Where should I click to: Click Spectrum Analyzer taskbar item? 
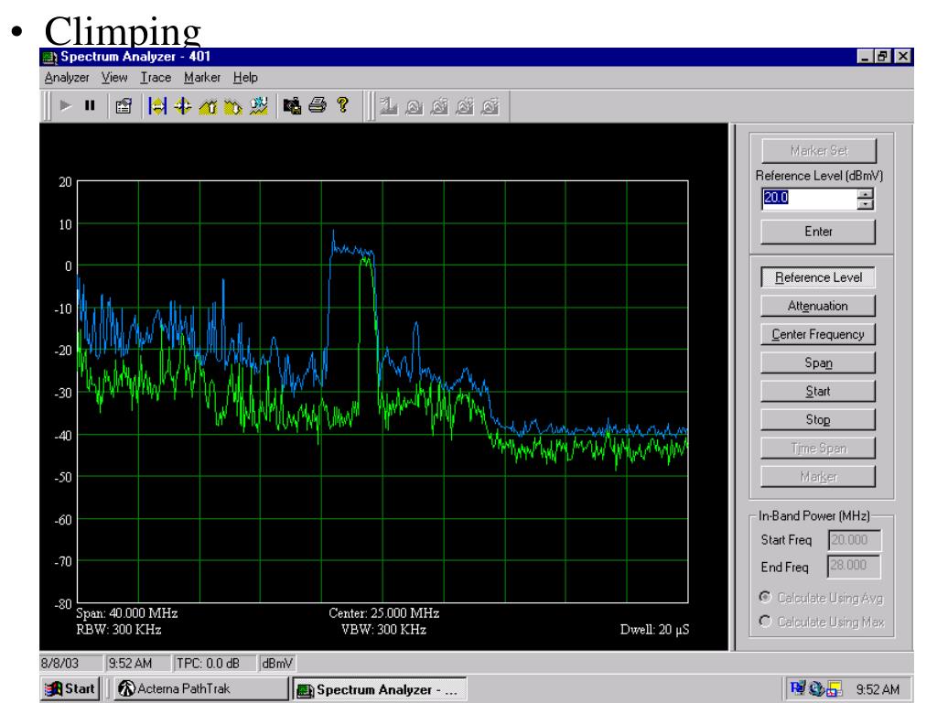[x=380, y=689]
